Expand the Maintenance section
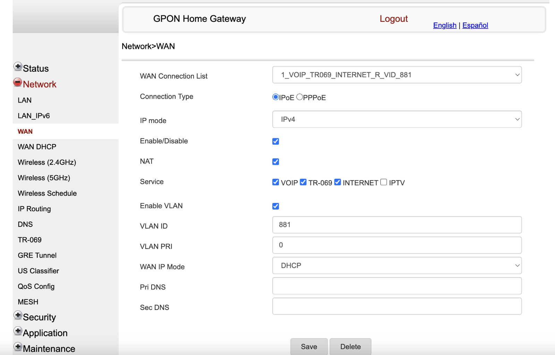The width and height of the screenshot is (555, 355). click(18, 346)
